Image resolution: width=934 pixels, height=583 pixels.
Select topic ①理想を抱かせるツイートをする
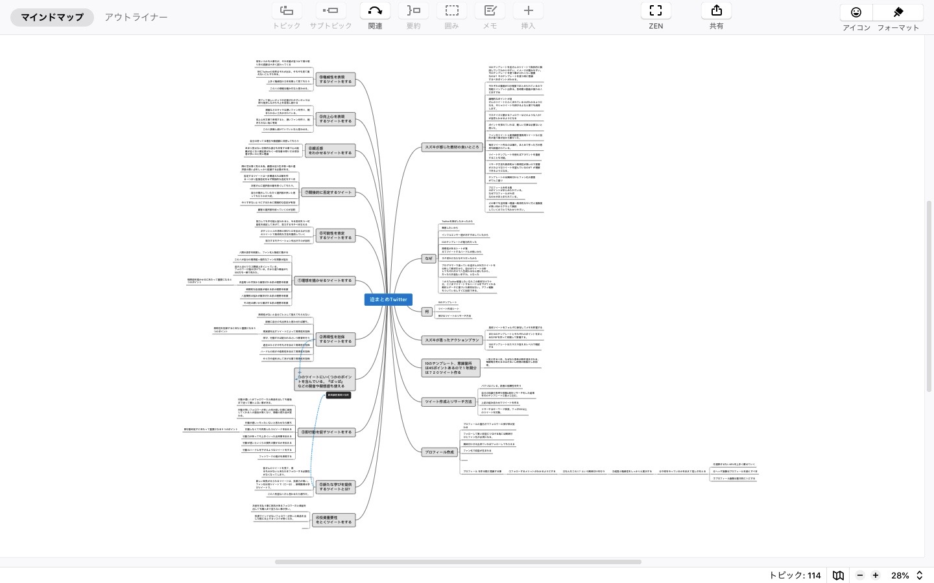(x=325, y=280)
